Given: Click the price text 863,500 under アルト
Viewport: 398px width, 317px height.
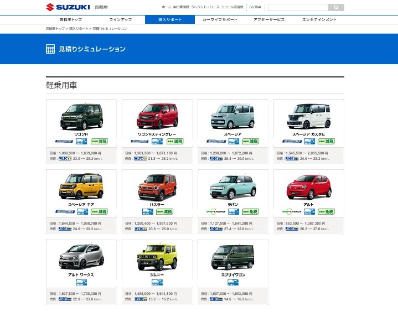Looking at the screenshot, I should pyautogui.click(x=292, y=224).
